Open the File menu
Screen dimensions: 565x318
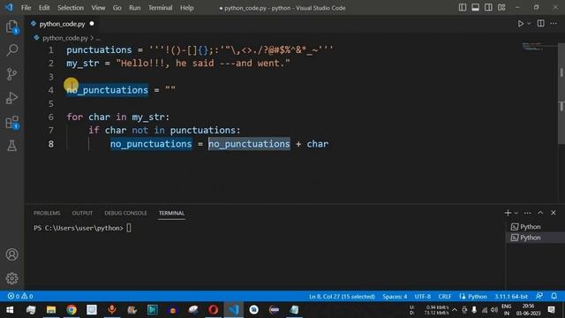pyautogui.click(x=26, y=8)
